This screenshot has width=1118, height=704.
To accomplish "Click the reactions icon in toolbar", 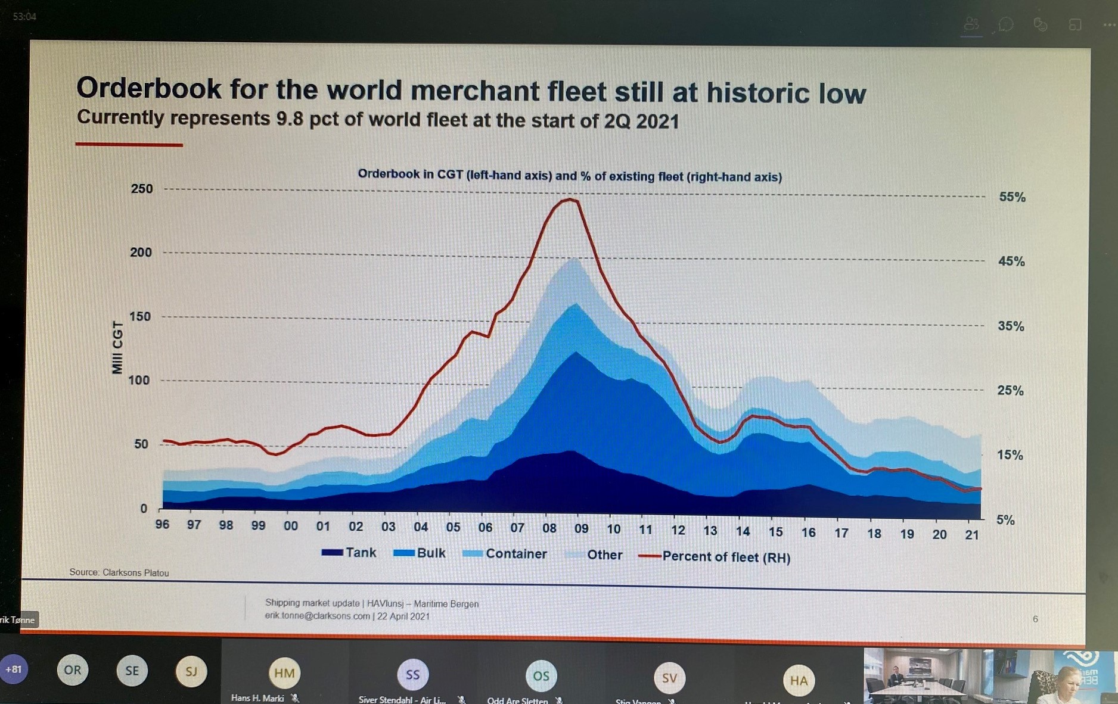I will click(1041, 24).
